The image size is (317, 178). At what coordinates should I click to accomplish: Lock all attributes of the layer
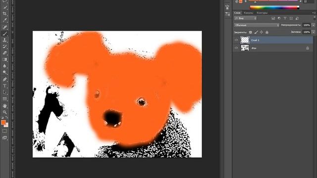(x=267, y=32)
